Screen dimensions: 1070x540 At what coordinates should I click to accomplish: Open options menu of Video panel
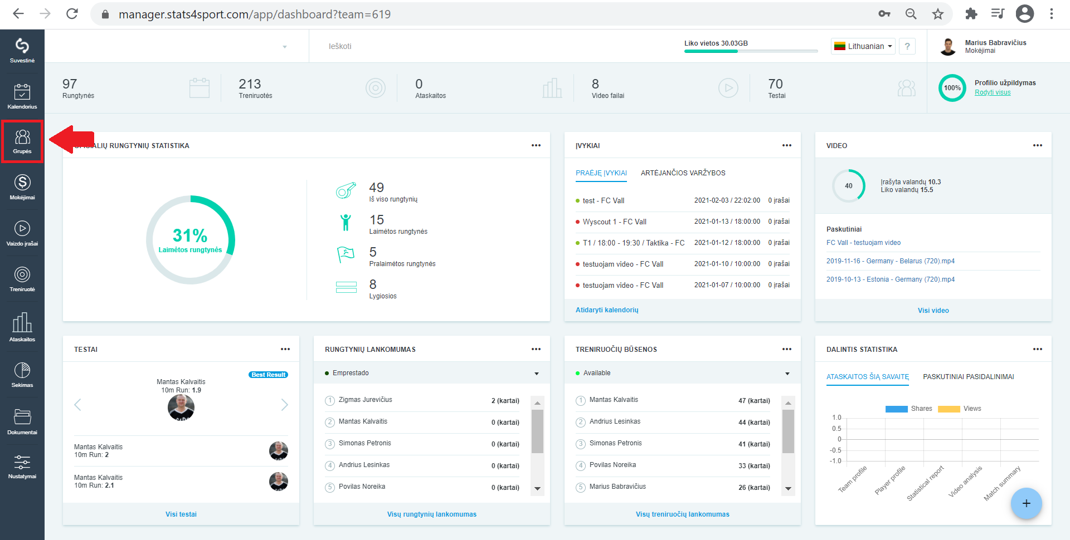[1038, 145]
